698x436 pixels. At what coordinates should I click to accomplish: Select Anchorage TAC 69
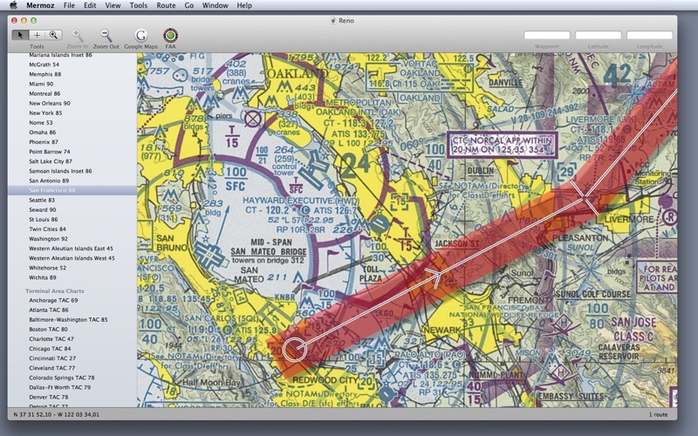pyautogui.click(x=53, y=300)
